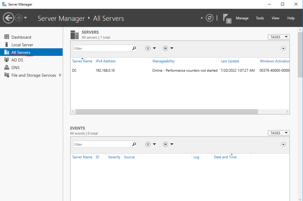Screen dimensions: 303x201
Task: Open Local Server from the sidebar
Action: (22, 45)
